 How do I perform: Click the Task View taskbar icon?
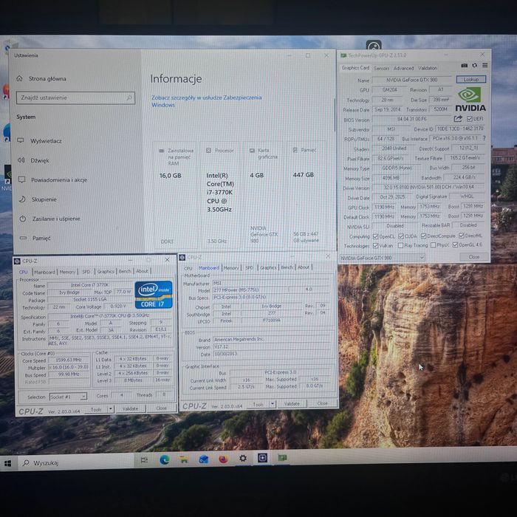pos(144,460)
